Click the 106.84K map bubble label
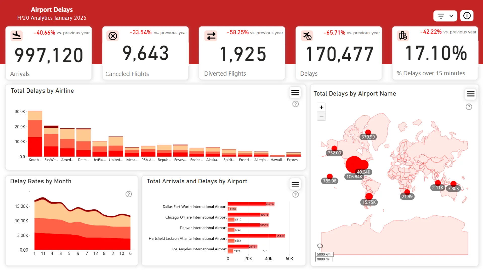The image size is (483, 272). pos(354,177)
